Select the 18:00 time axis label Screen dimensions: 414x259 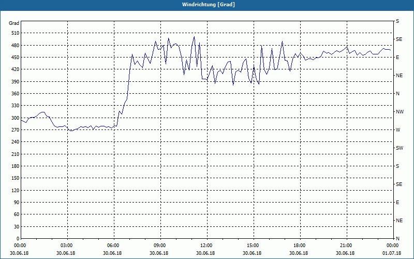(x=300, y=246)
